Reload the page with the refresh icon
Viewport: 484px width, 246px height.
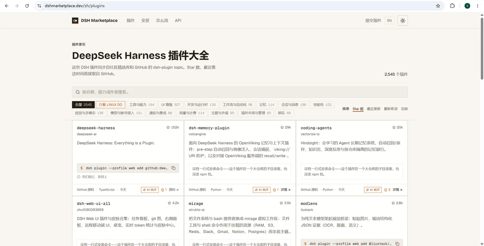(x=27, y=6)
